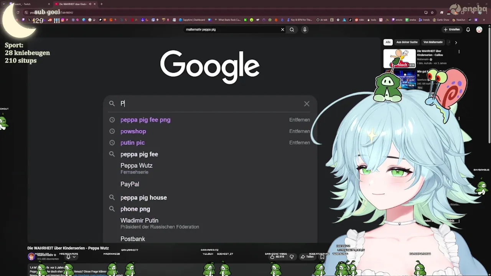Remove 'putin pic' suggestion via Entfernen
This screenshot has height=276, width=491.
300,143
